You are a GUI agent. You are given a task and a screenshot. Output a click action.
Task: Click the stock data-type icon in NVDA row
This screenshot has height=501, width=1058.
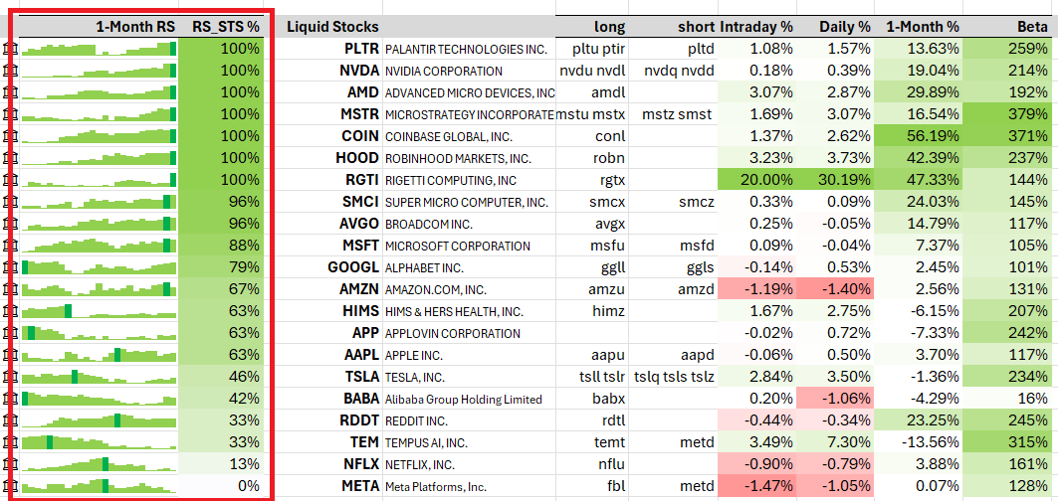click(x=10, y=71)
